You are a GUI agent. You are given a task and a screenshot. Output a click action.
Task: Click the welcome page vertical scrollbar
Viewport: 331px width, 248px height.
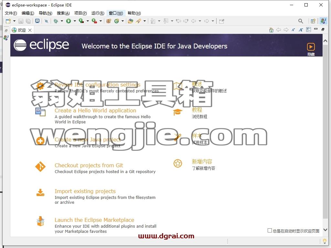click(325, 131)
